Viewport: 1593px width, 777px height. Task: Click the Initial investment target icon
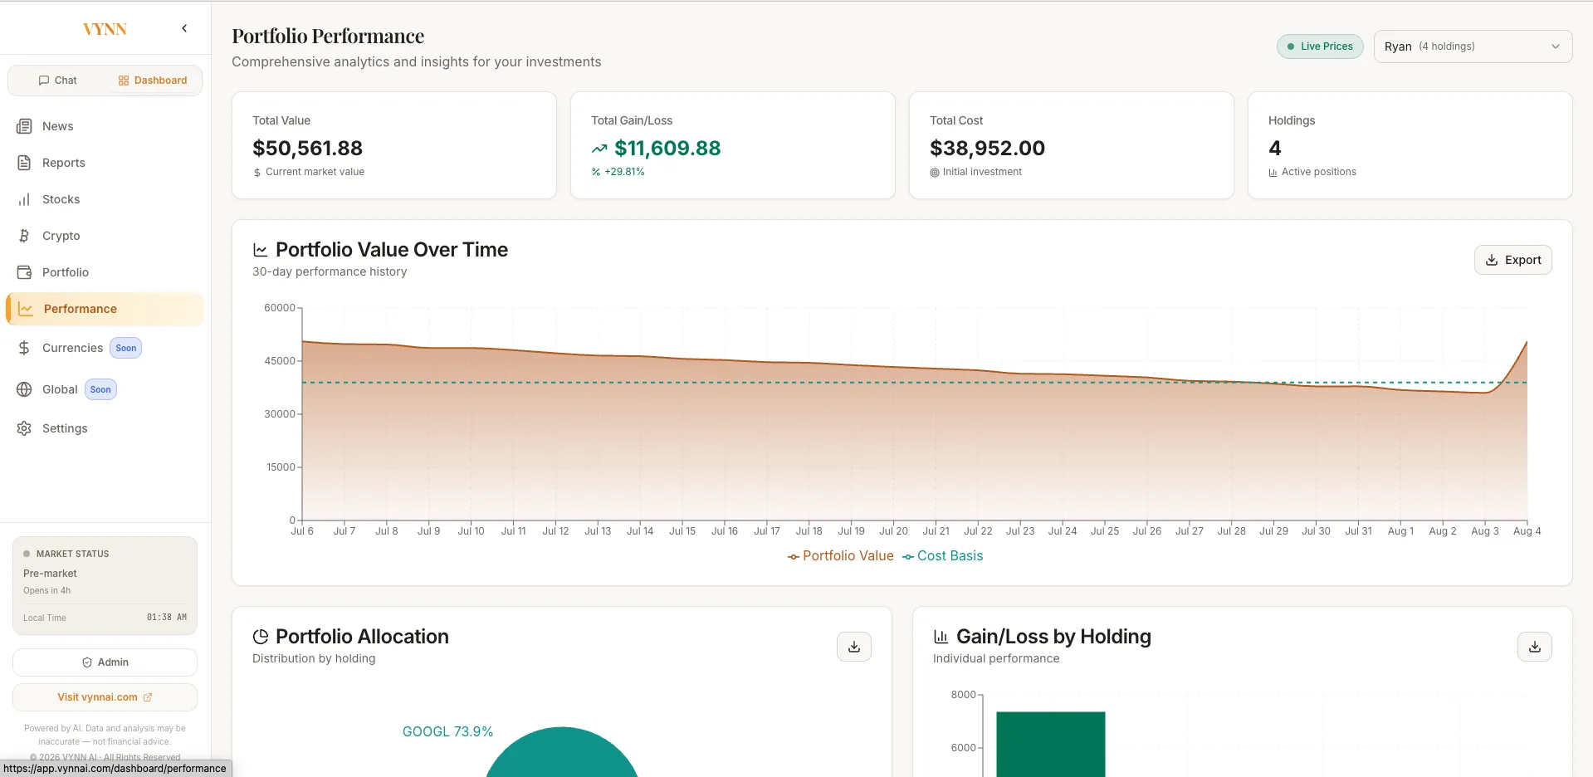click(x=935, y=173)
